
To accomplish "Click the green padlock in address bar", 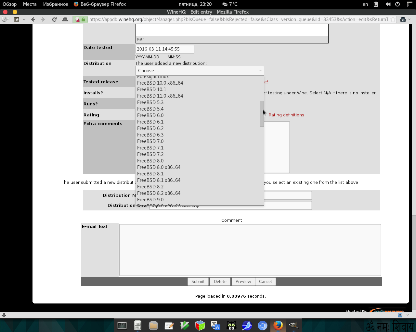I will [83, 19].
